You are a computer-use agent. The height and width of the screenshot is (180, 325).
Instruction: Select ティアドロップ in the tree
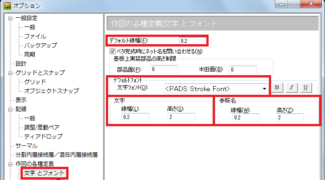[43, 136]
